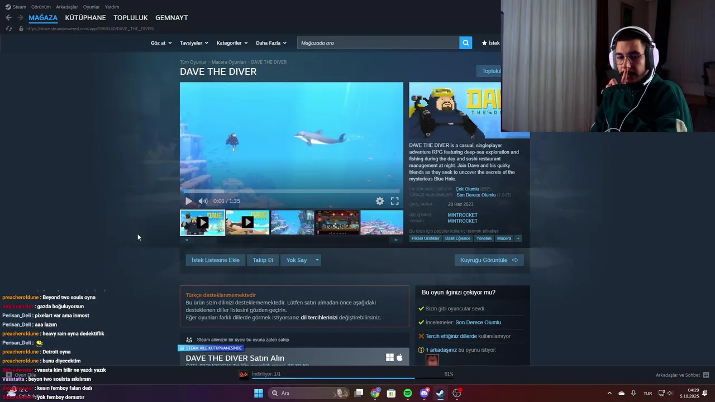
Task: Select the Piksel Grafikler tag
Action: 426,238
